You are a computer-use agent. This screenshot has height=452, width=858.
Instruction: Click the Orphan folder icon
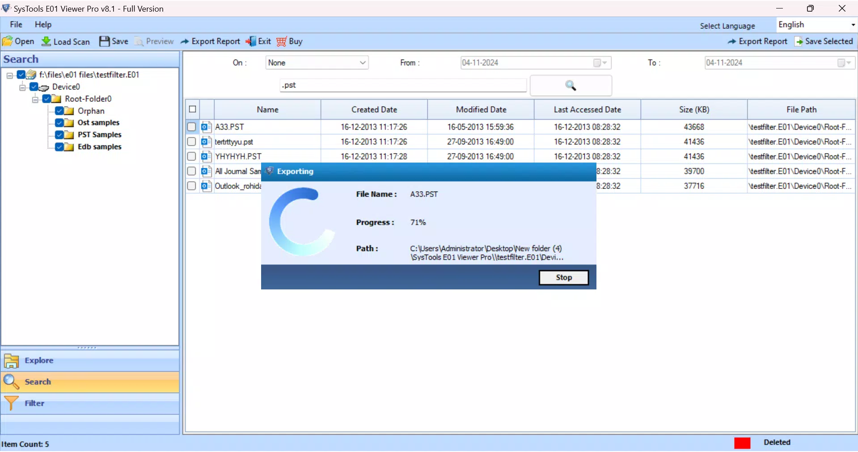coord(69,111)
